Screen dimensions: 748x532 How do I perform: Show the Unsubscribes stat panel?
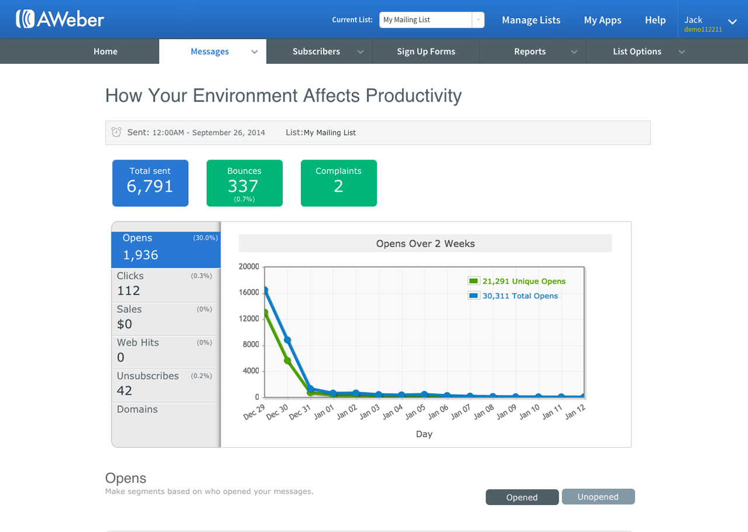164,384
